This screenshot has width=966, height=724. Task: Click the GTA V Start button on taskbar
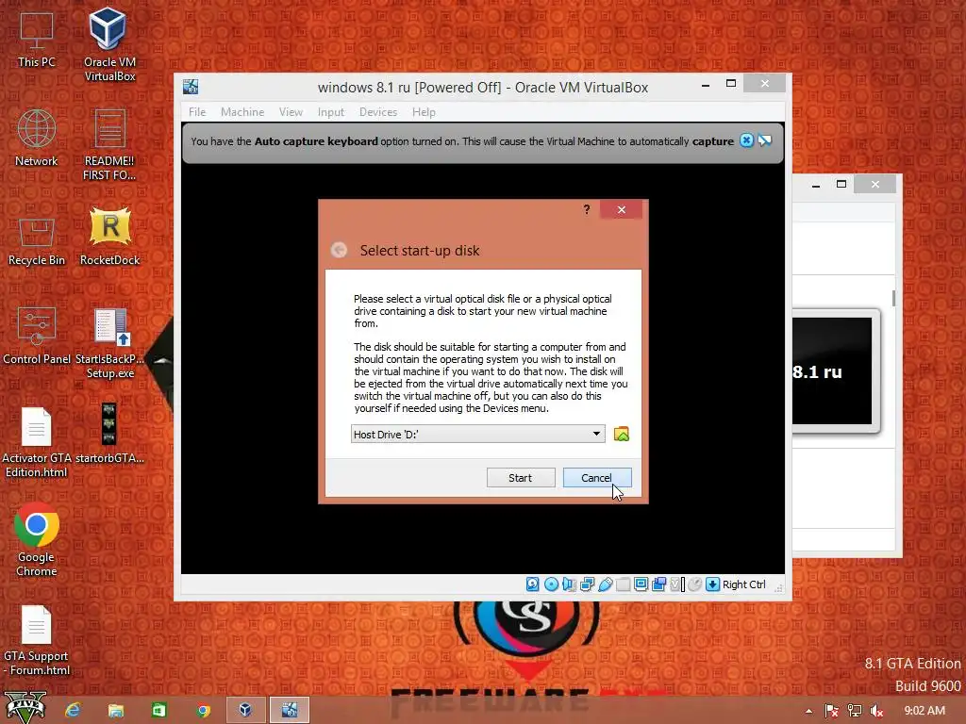(x=25, y=709)
